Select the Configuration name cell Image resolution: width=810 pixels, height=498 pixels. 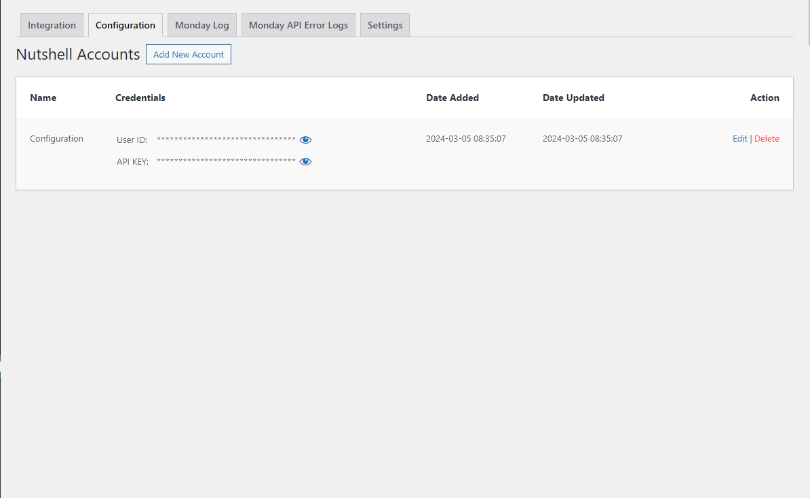click(56, 138)
